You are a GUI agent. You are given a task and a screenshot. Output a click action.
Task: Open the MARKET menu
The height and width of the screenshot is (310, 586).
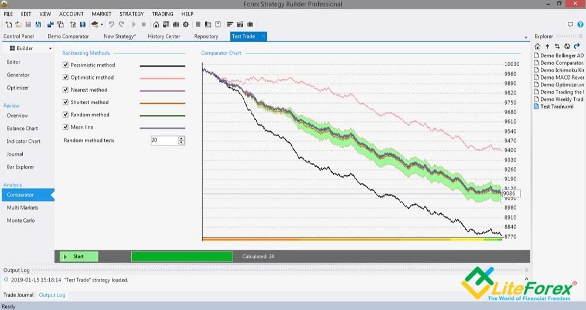pos(101,14)
